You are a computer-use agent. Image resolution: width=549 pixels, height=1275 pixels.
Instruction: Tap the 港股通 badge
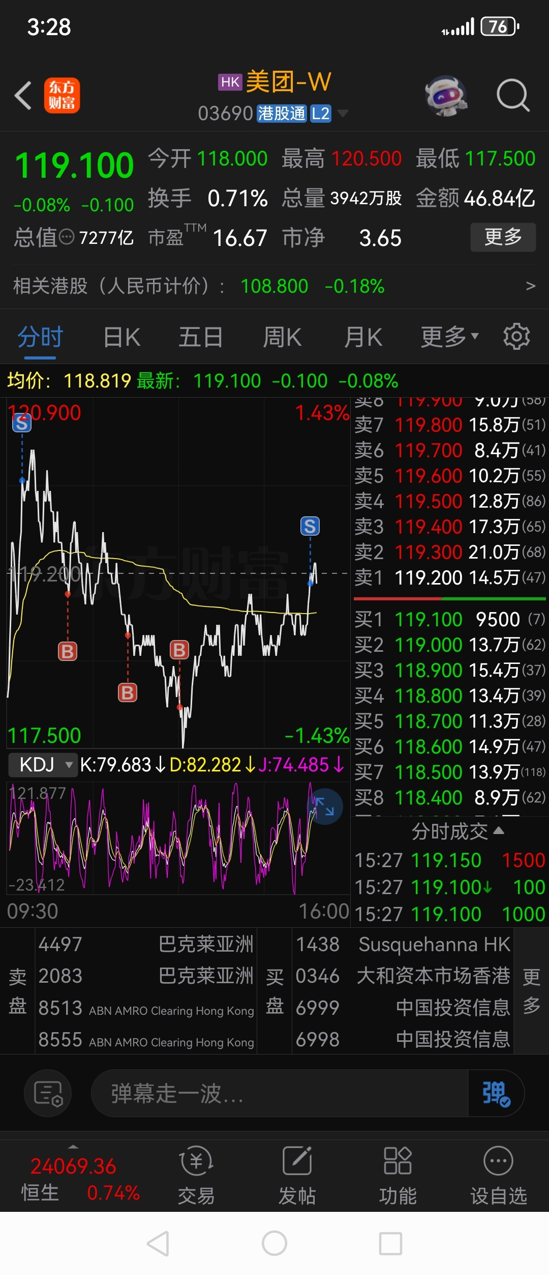pos(281,113)
